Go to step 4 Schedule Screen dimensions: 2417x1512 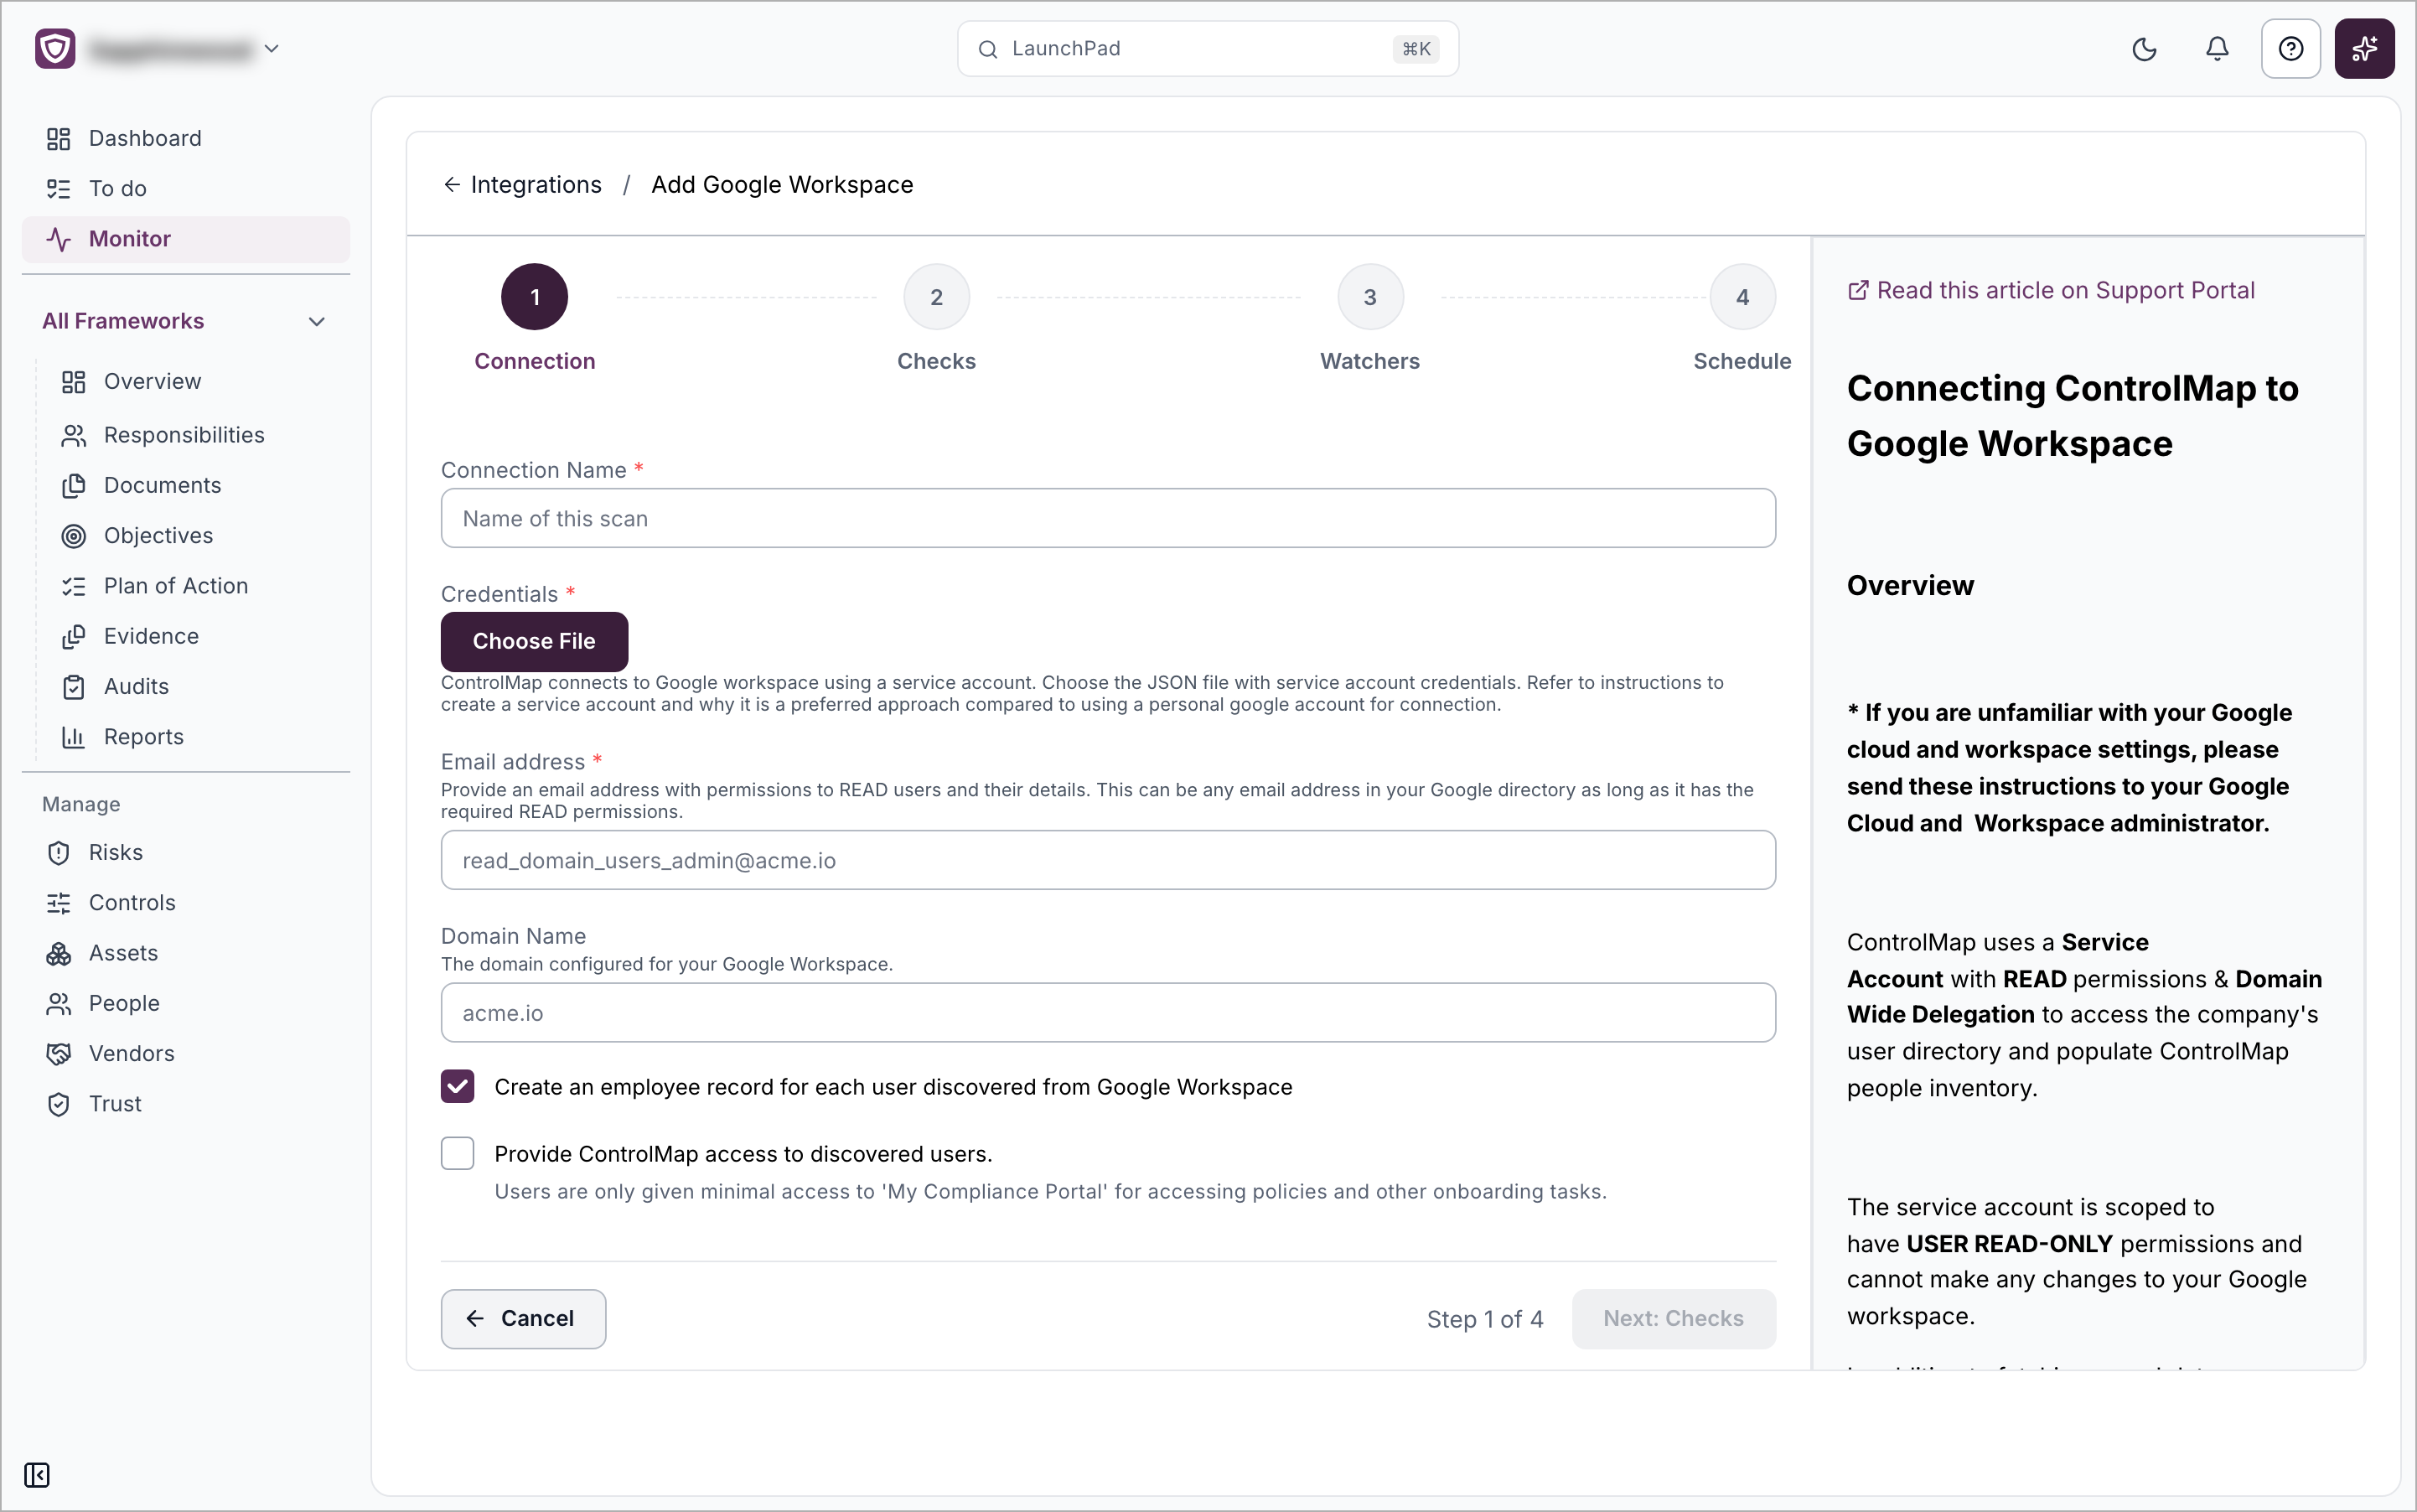click(x=1742, y=297)
